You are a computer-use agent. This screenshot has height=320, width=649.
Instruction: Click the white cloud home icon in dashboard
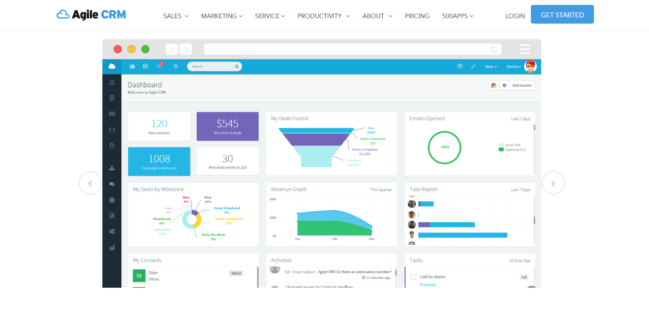112,66
